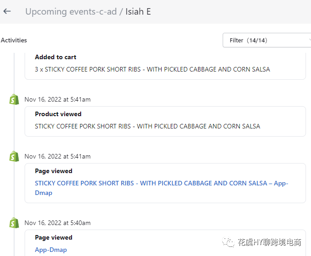This screenshot has width=311, height=256.
Task: Click the Product viewed event timestamp
Action: pyautogui.click(x=57, y=99)
